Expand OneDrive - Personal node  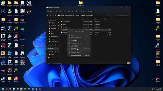pyautogui.click(x=47, y=45)
